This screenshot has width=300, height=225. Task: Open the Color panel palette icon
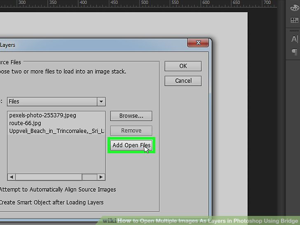coord(295,8)
